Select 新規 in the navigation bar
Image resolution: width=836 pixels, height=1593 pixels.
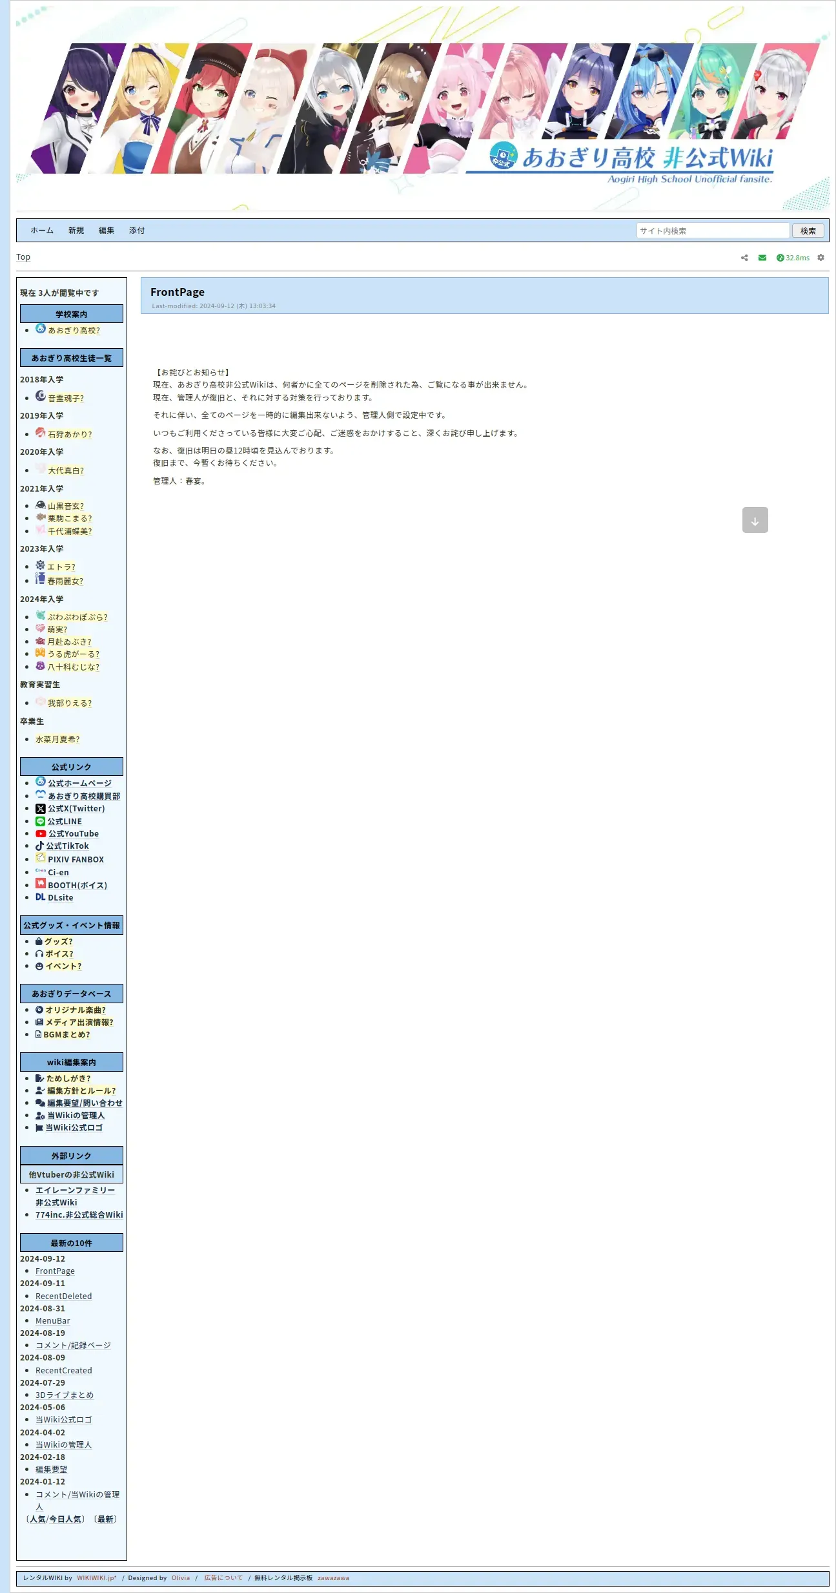click(x=76, y=231)
